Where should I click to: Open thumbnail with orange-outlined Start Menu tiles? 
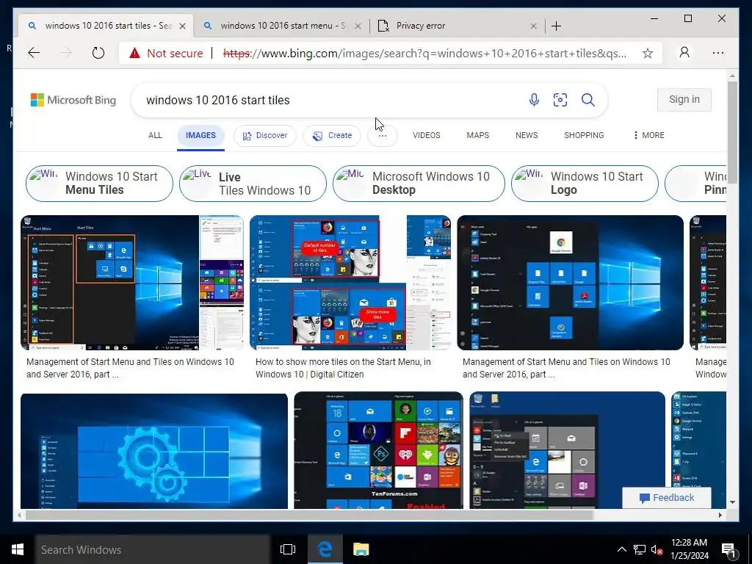point(132,283)
